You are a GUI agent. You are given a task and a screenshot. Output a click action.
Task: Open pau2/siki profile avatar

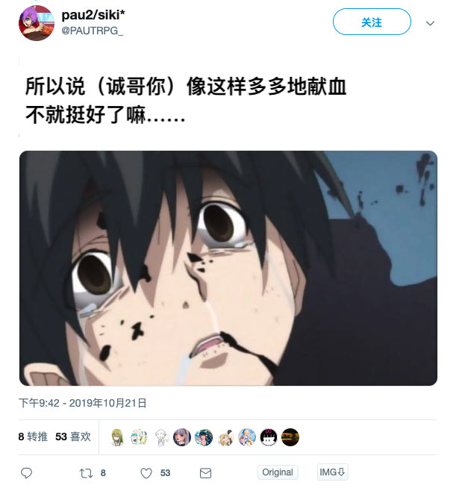[37, 23]
